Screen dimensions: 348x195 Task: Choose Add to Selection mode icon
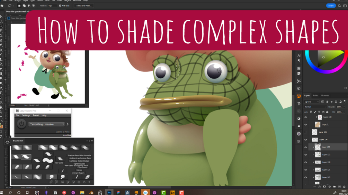click(24, 6)
